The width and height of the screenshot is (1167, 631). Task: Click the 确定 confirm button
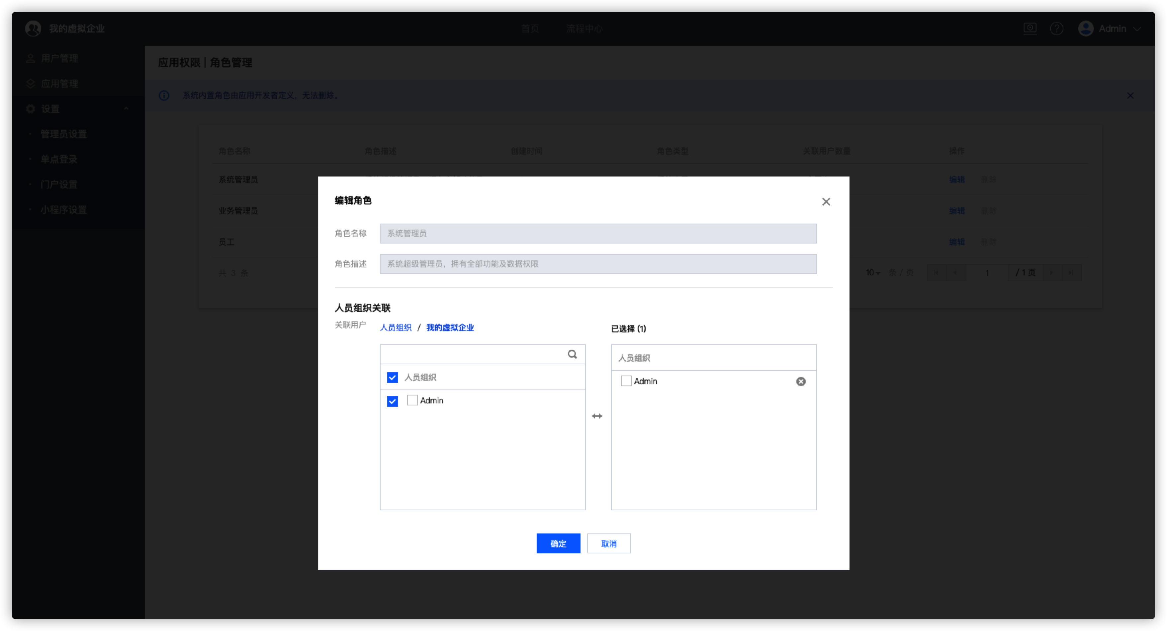coord(558,544)
